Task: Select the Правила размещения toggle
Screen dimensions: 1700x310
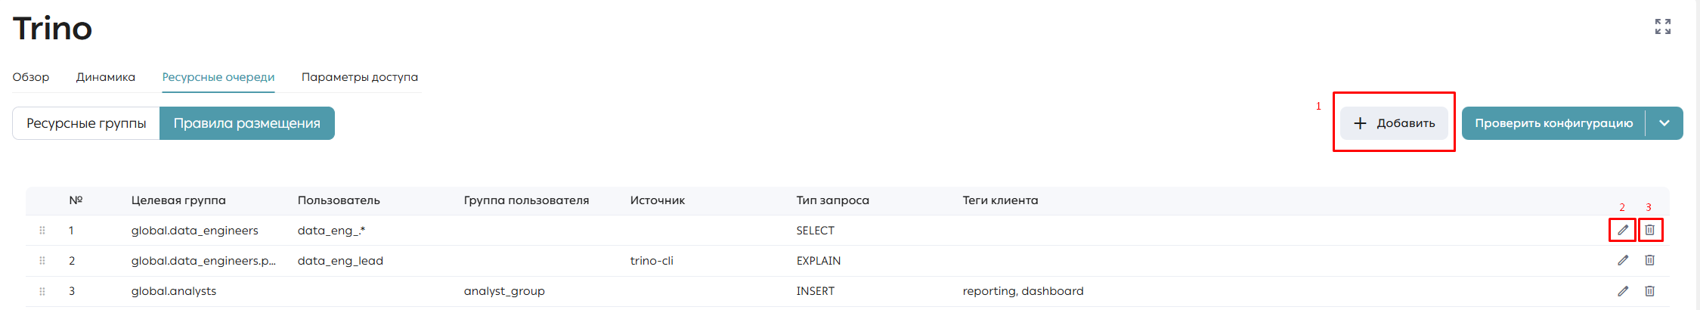Action: [247, 123]
